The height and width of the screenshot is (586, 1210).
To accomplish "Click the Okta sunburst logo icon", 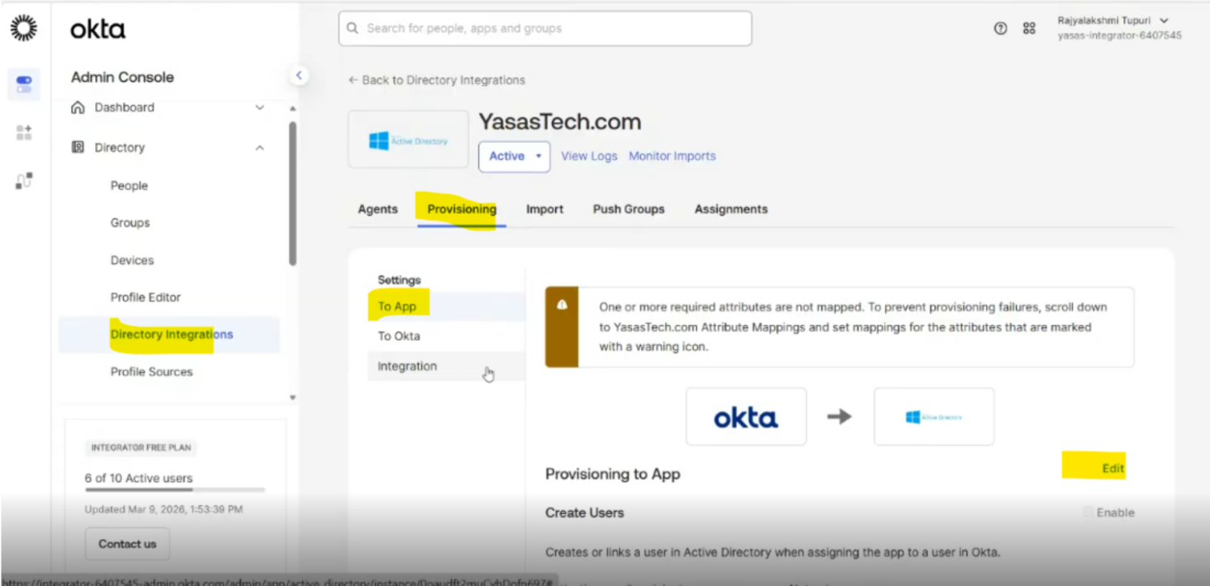I will [23, 28].
